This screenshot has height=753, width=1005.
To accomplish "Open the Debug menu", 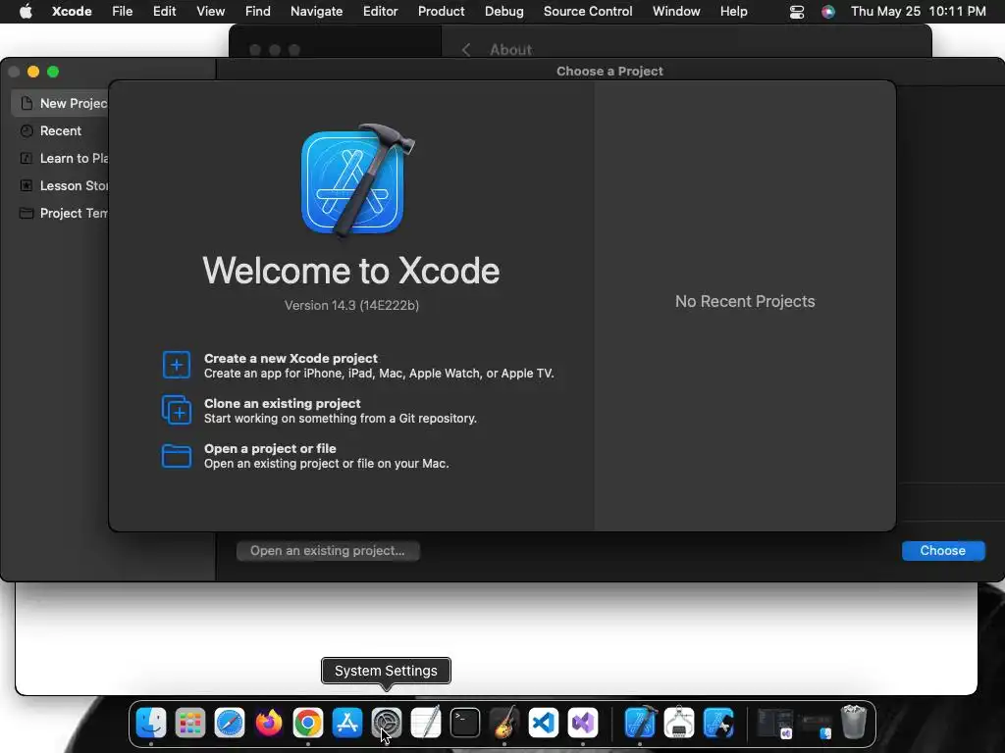I will tap(503, 11).
